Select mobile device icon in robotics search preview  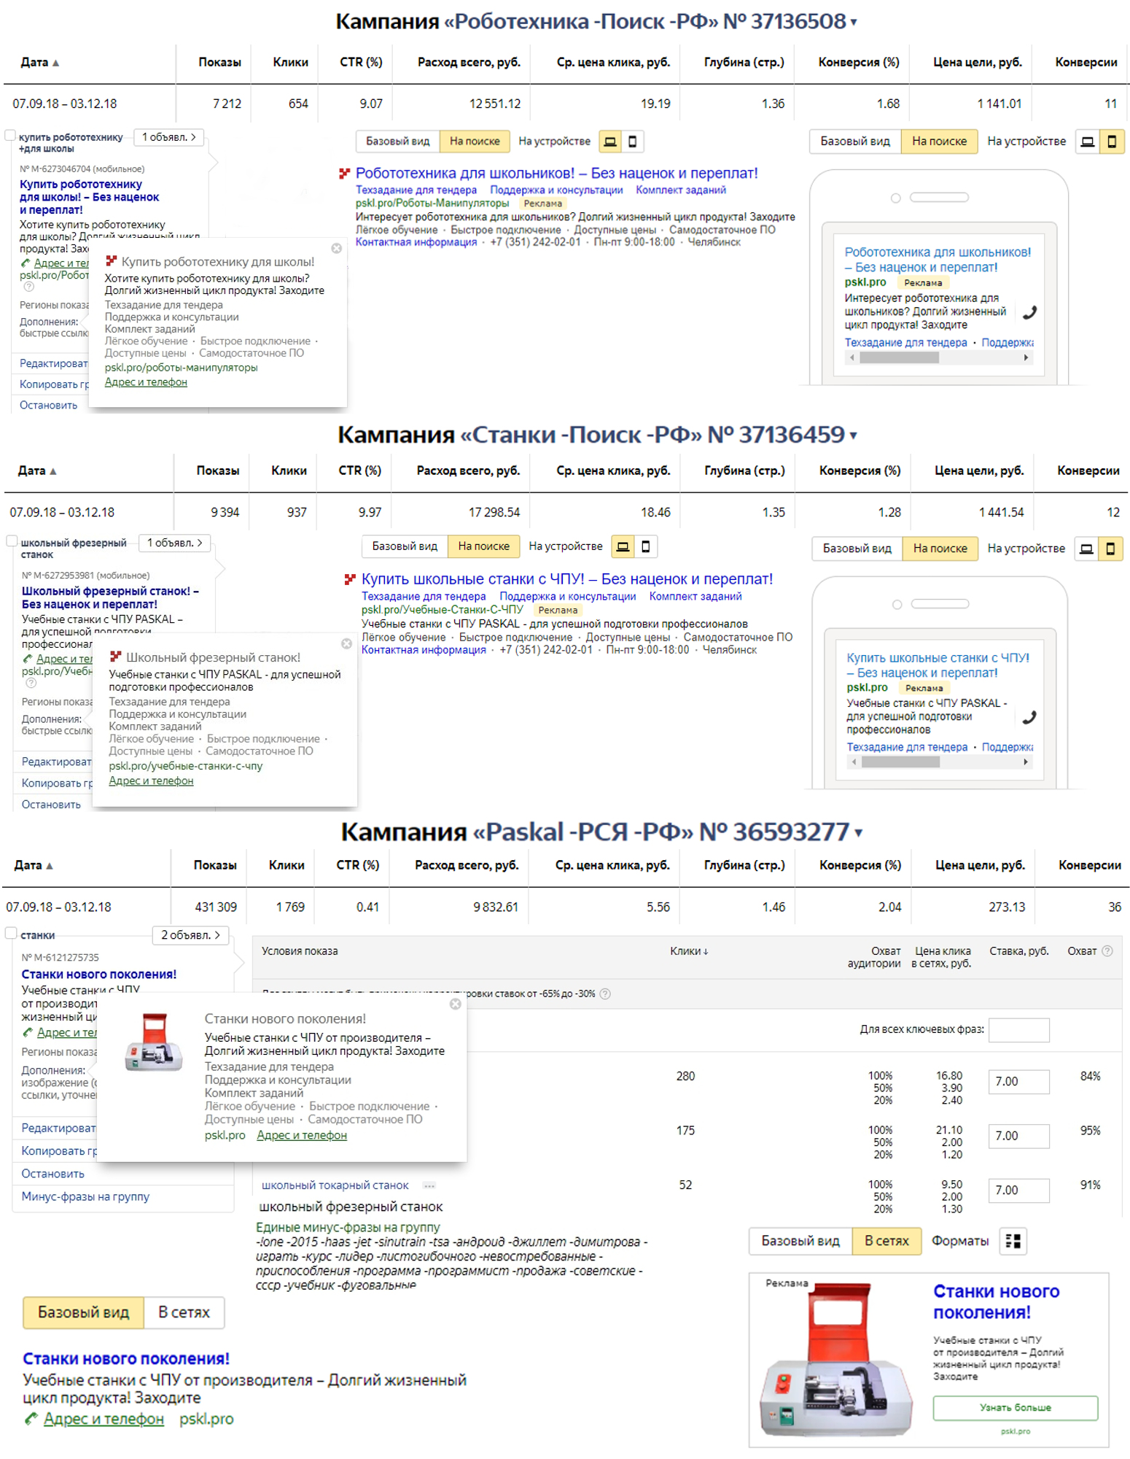pos(633,142)
